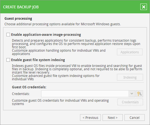Enable application-aware image-processing checkbox
150x125 pixels.
pyautogui.click(x=8, y=35)
